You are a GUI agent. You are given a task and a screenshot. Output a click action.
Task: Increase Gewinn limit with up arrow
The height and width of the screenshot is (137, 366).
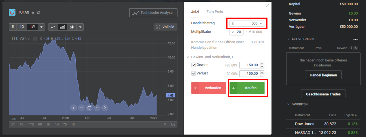(x=262, y=63)
